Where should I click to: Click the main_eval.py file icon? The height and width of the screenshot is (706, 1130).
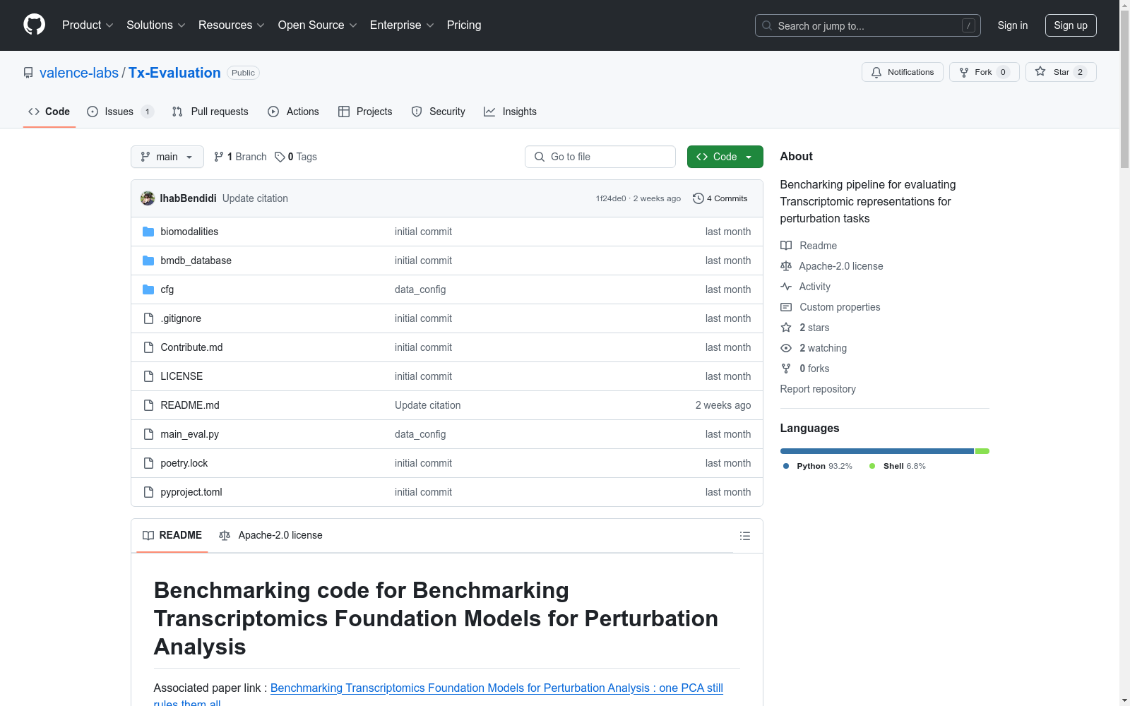[148, 434]
